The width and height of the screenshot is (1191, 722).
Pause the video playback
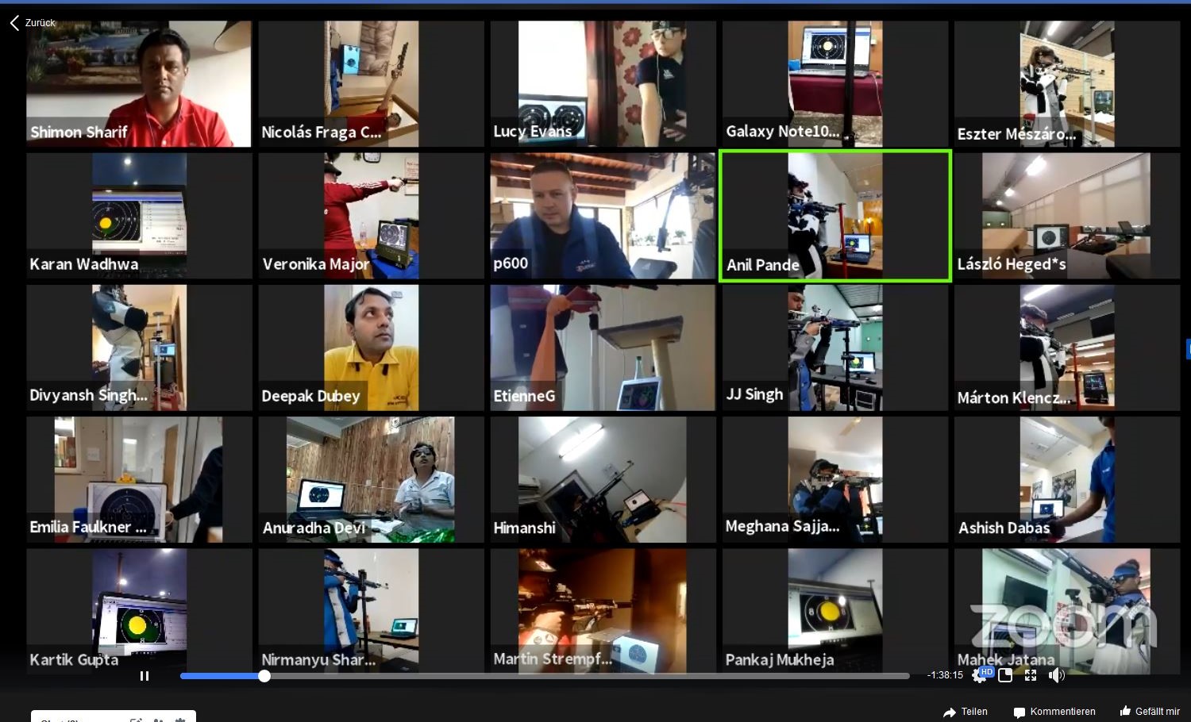tap(145, 676)
